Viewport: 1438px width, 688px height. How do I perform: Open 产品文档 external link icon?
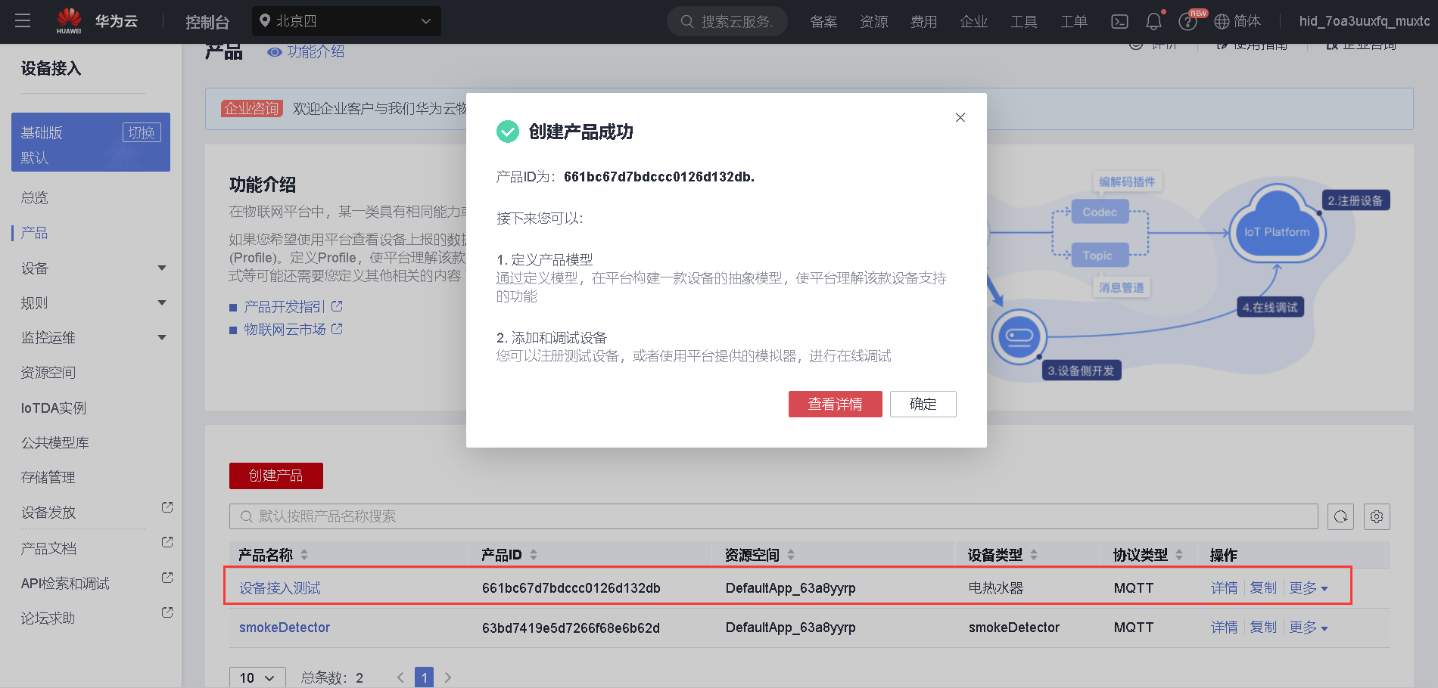click(x=167, y=543)
